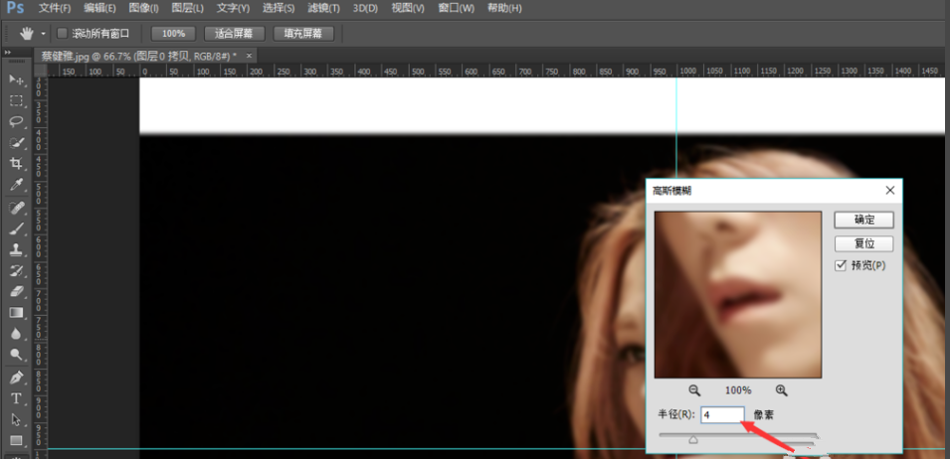The height and width of the screenshot is (459, 950).
Task: Open the 滤镜(T) filter menu
Action: [x=322, y=8]
